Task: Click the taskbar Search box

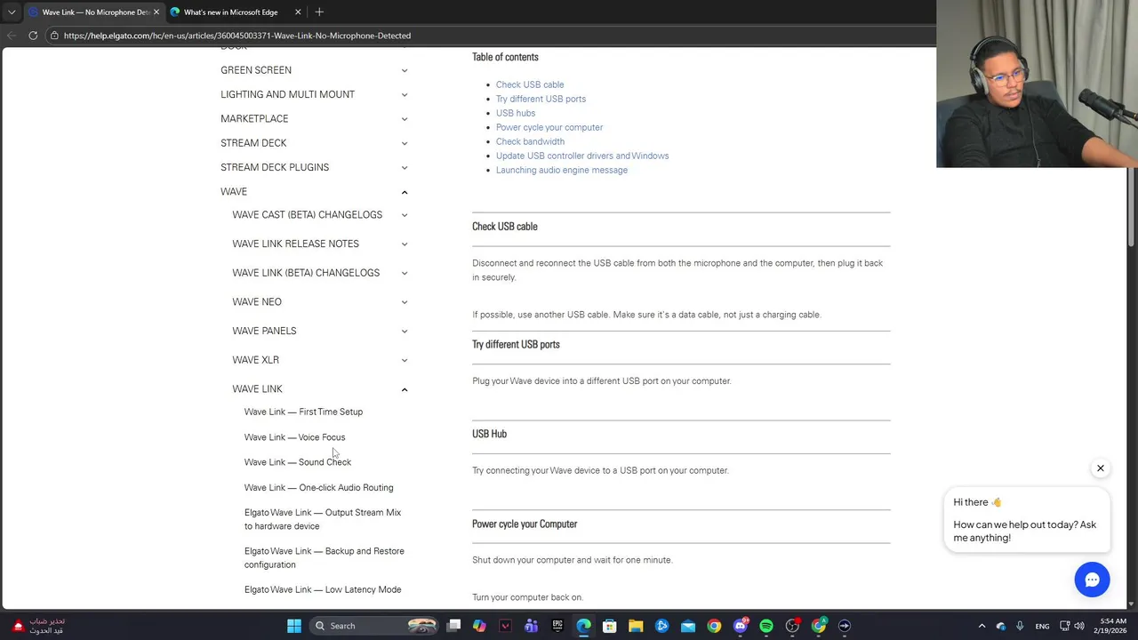Action: tap(376, 626)
